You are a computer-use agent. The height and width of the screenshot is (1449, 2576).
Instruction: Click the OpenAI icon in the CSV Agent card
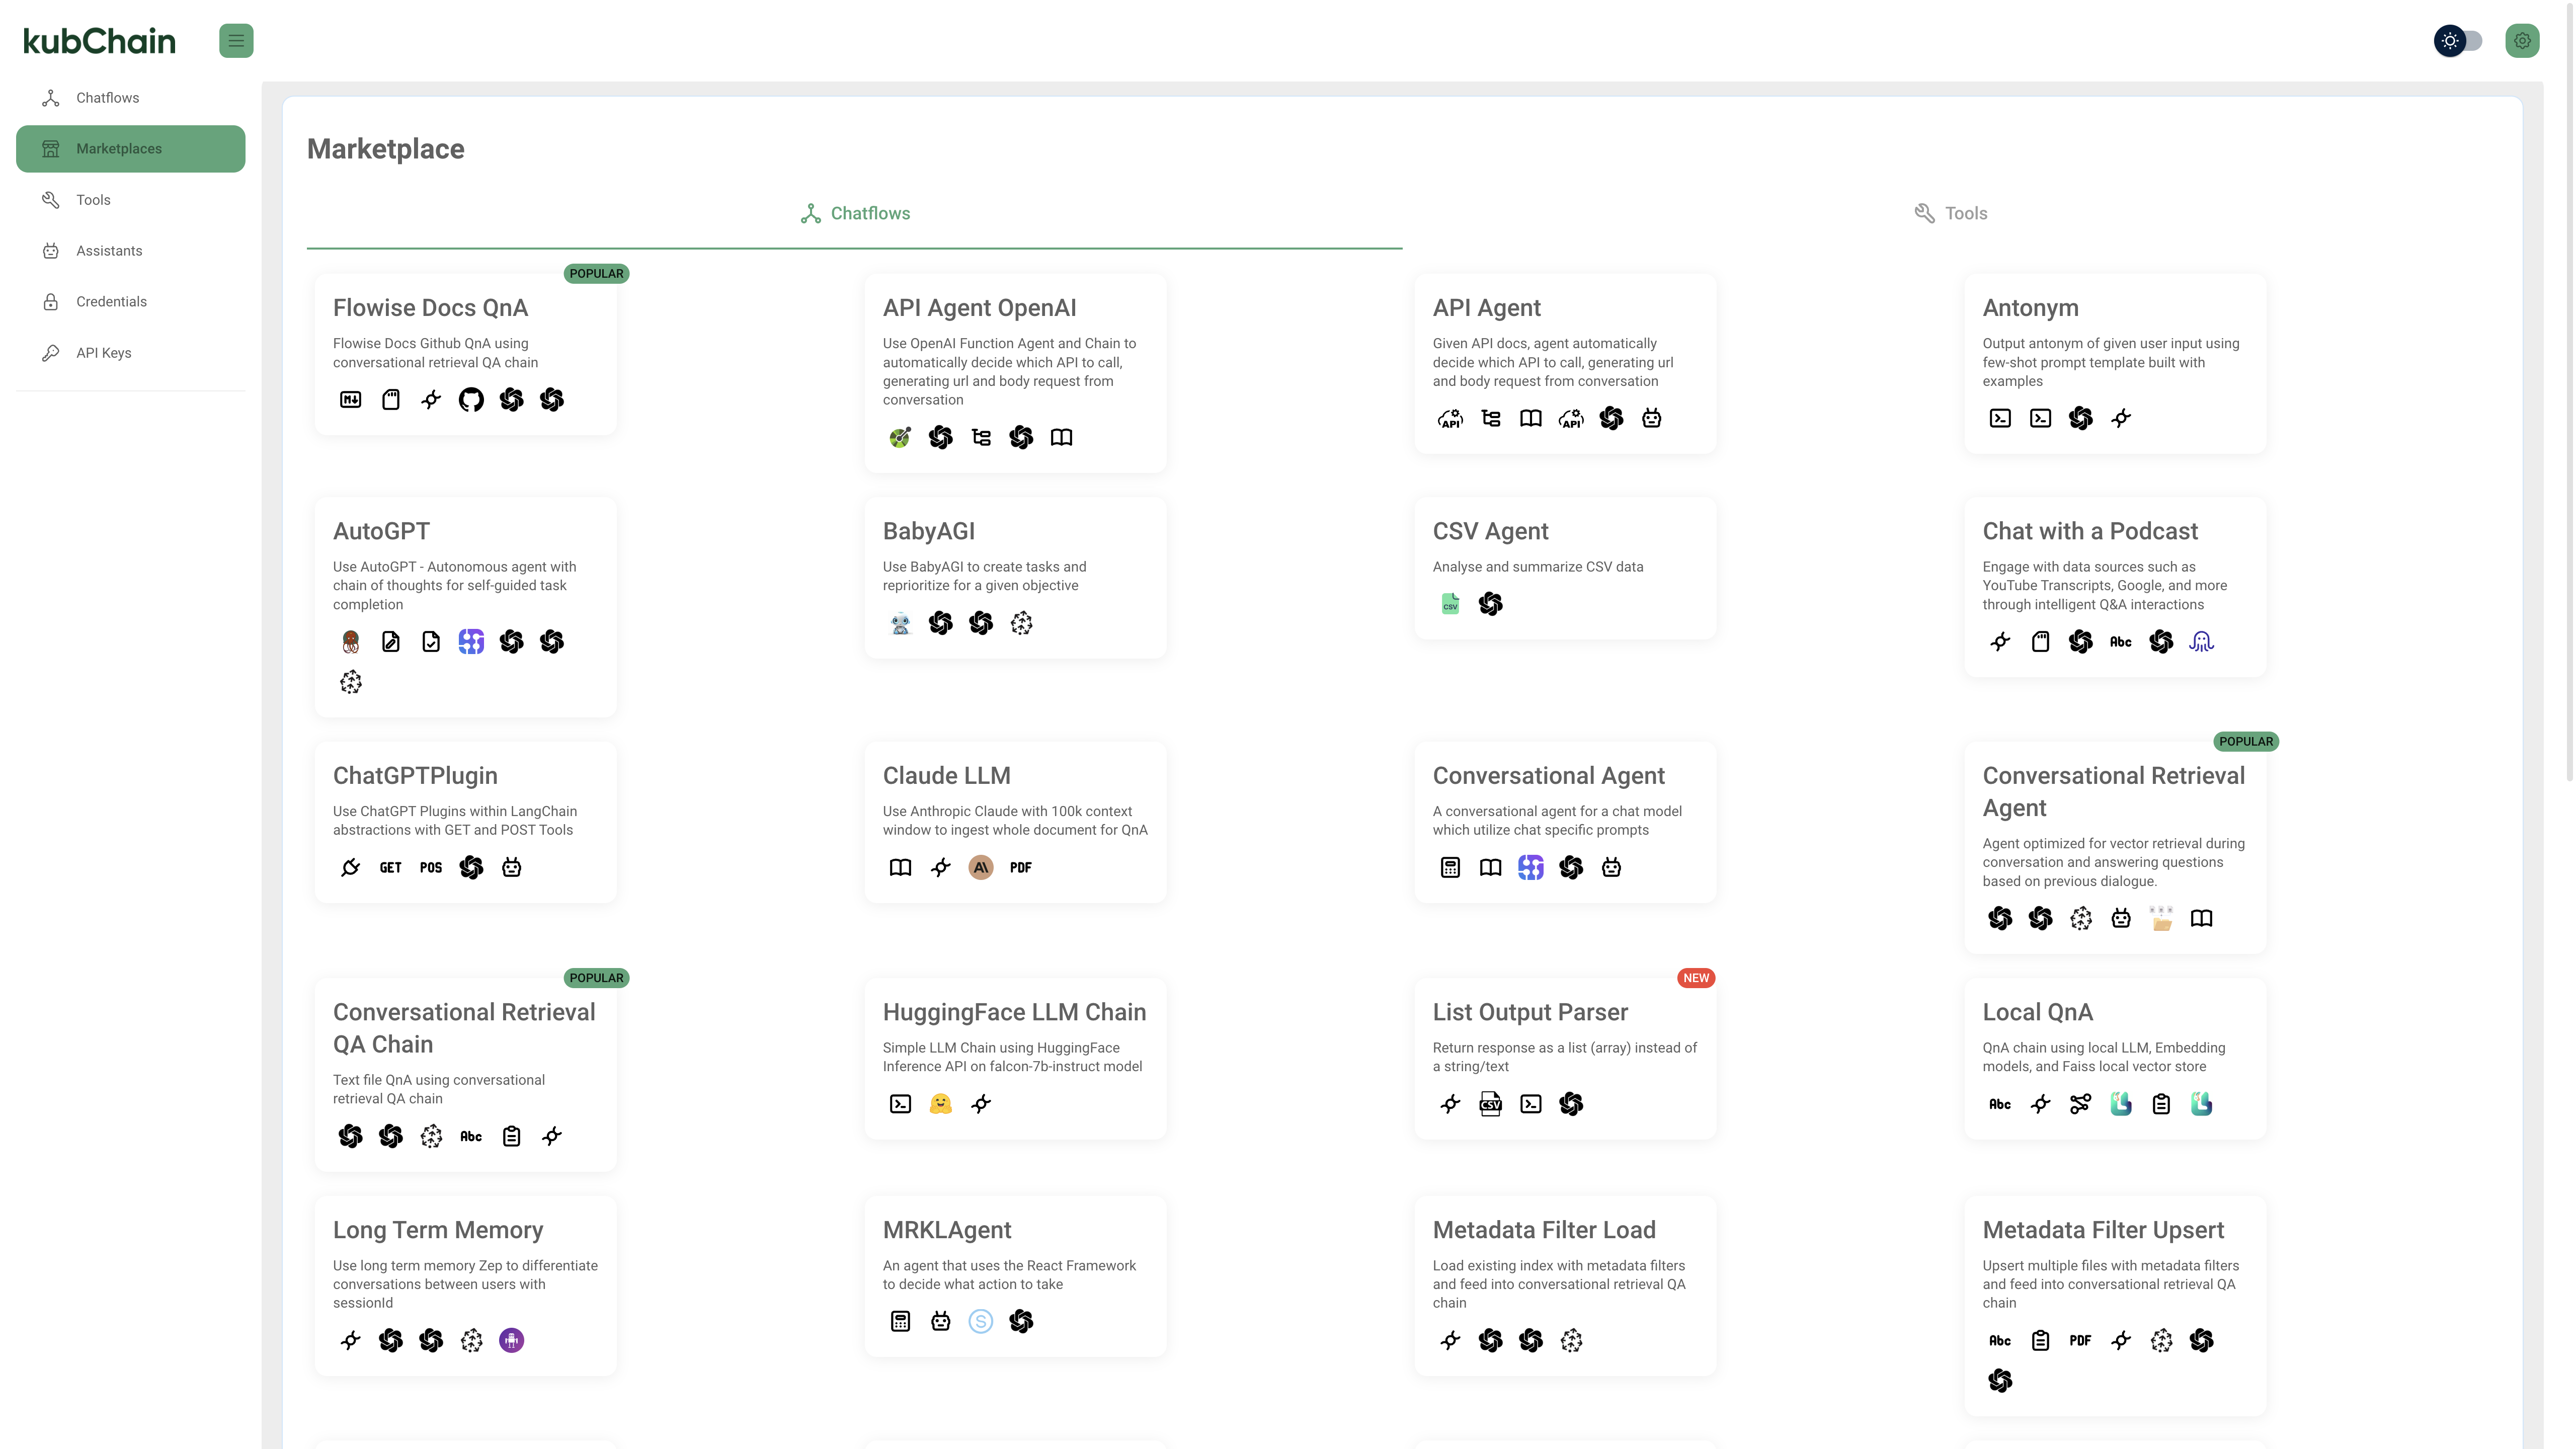(x=1490, y=604)
